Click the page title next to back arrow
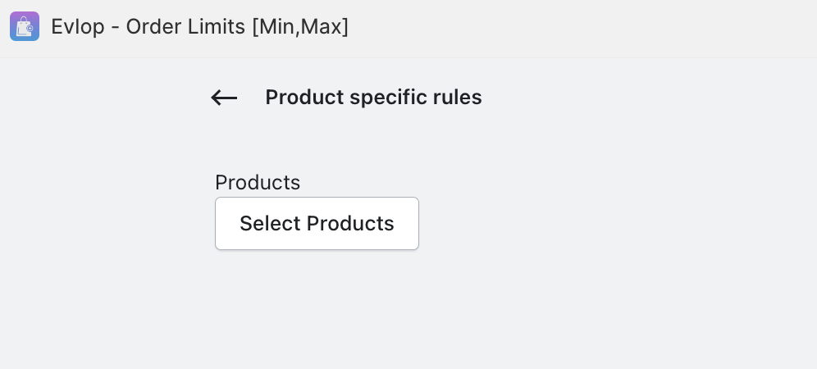This screenshot has height=369, width=817. [373, 98]
